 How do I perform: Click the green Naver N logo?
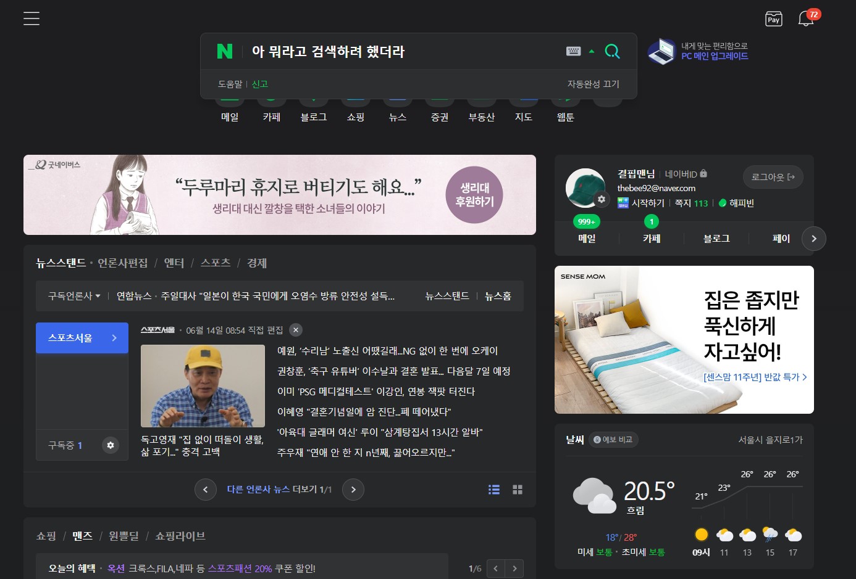[x=225, y=51]
